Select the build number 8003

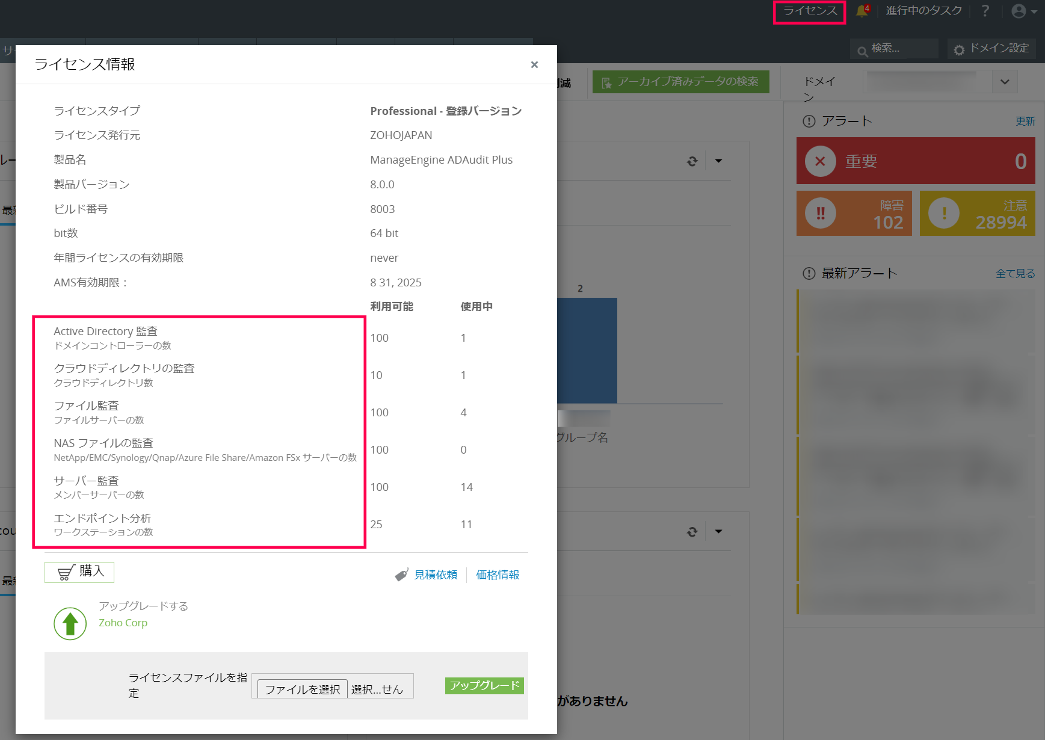pyautogui.click(x=383, y=209)
